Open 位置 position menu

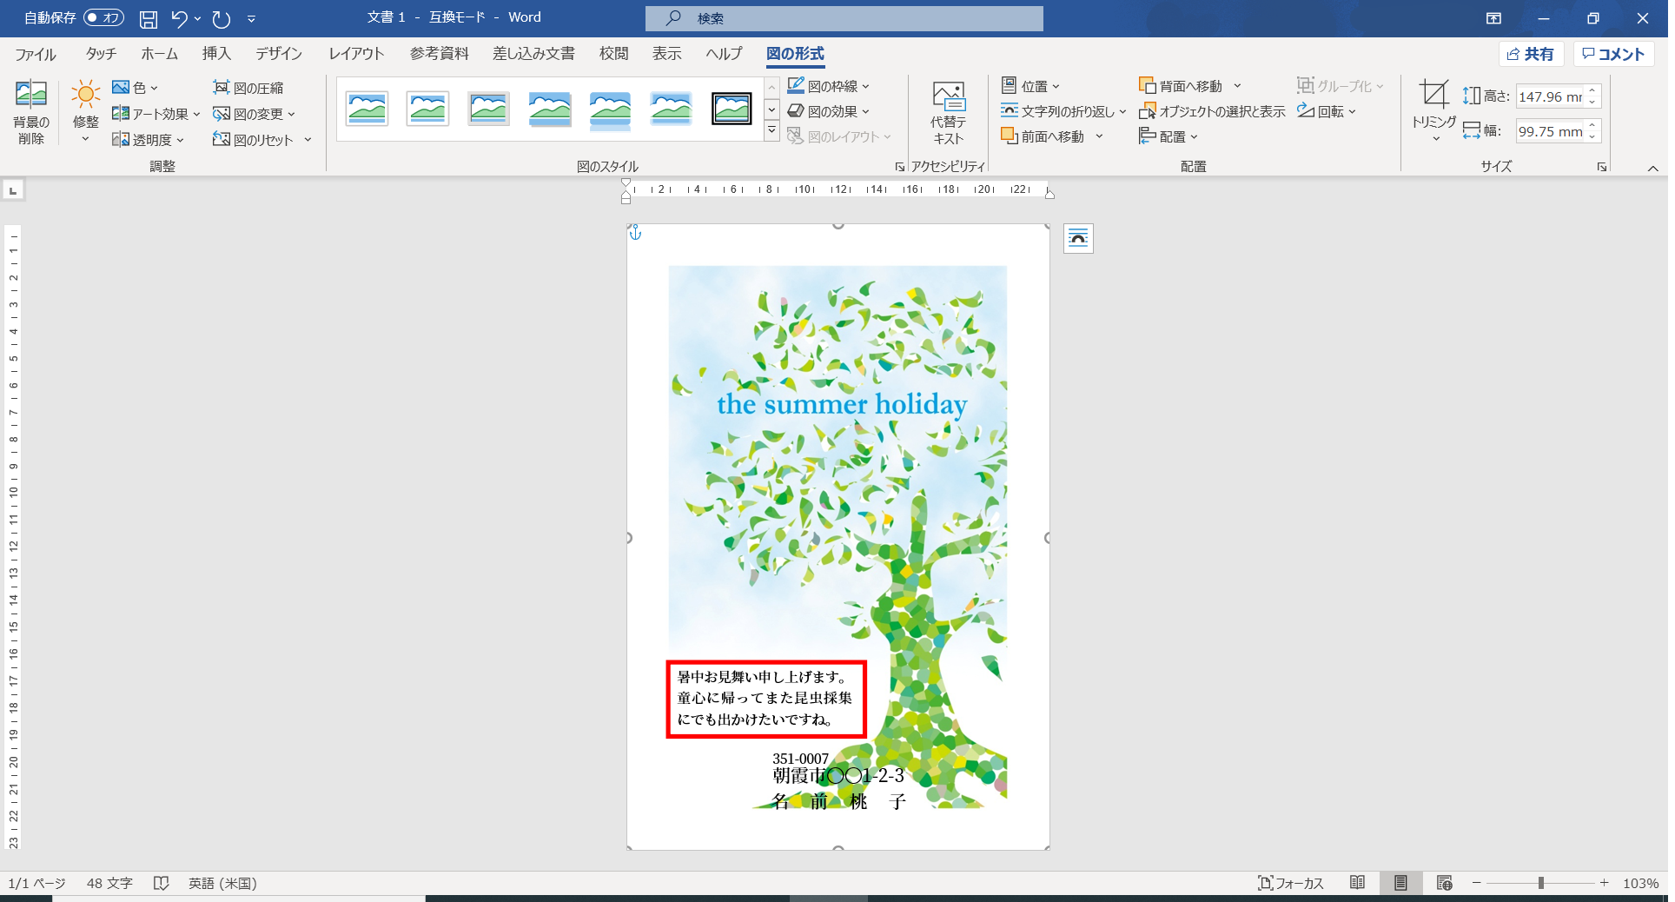[x=1030, y=86]
